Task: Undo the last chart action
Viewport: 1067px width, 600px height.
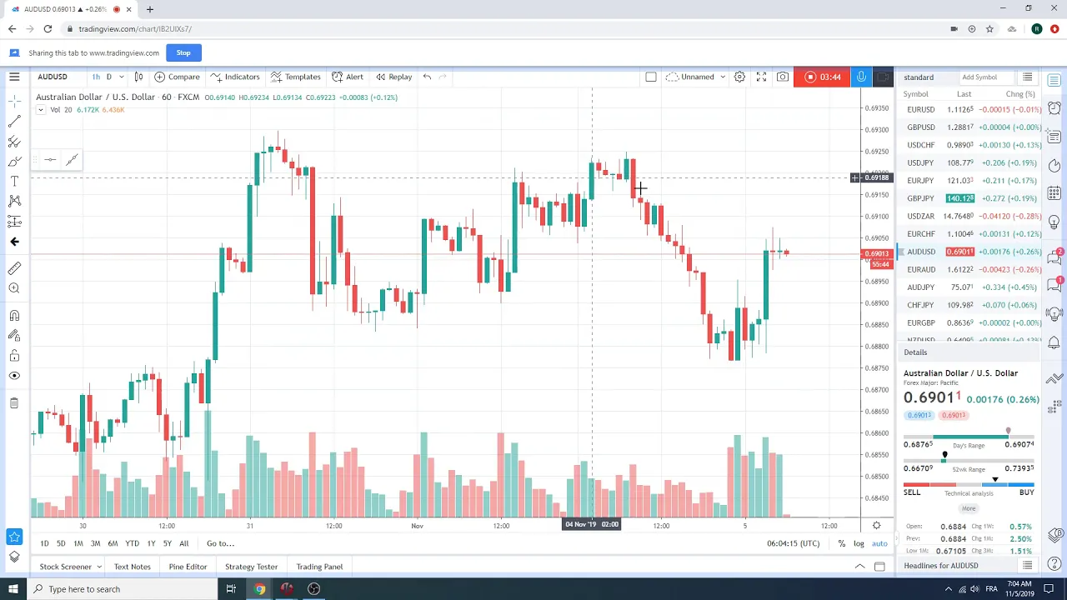Action: pyautogui.click(x=427, y=77)
